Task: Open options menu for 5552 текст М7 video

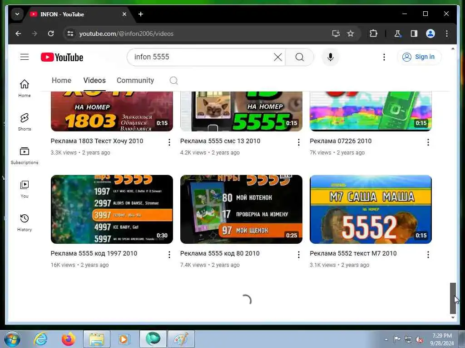Action: pyautogui.click(x=428, y=255)
